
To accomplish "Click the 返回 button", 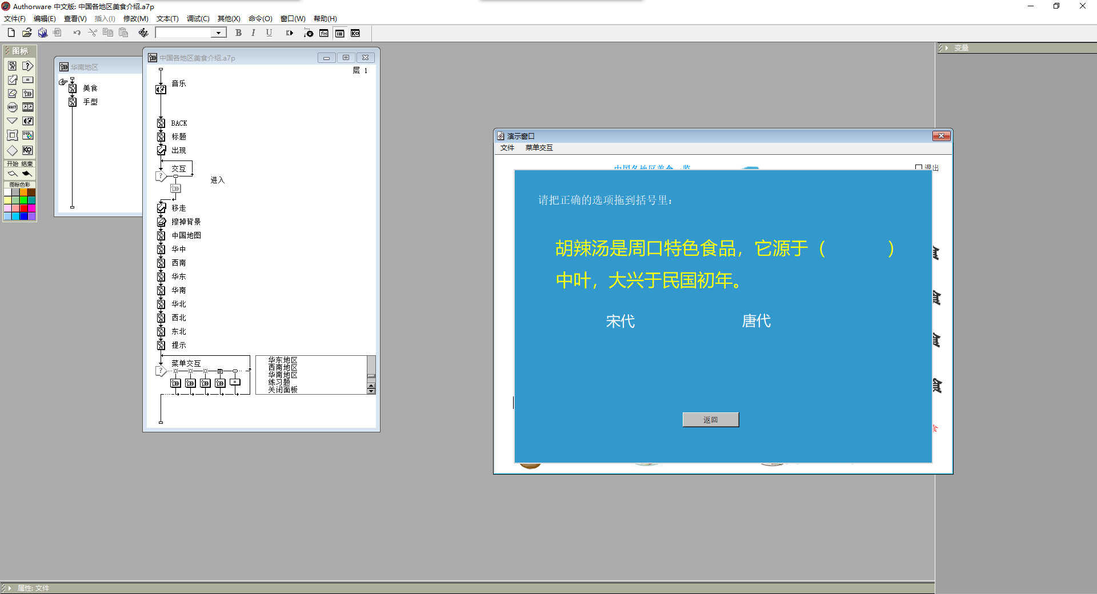I will coord(711,420).
